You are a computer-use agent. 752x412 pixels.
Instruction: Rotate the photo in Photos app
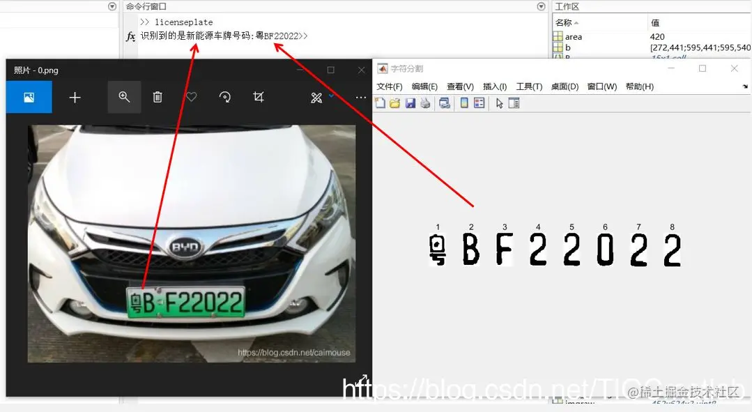[225, 98]
